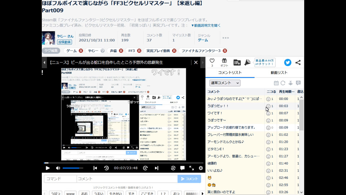Open the ゲーム genre link
Screen dimensions: 346x195
(203, 40)
